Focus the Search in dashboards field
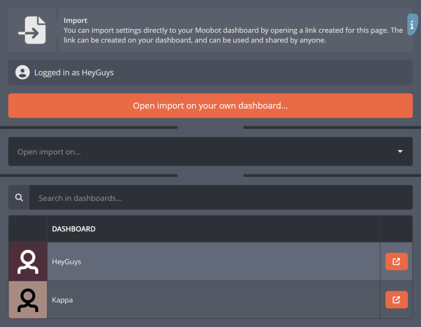Image resolution: width=421 pixels, height=327 pixels. point(221,197)
